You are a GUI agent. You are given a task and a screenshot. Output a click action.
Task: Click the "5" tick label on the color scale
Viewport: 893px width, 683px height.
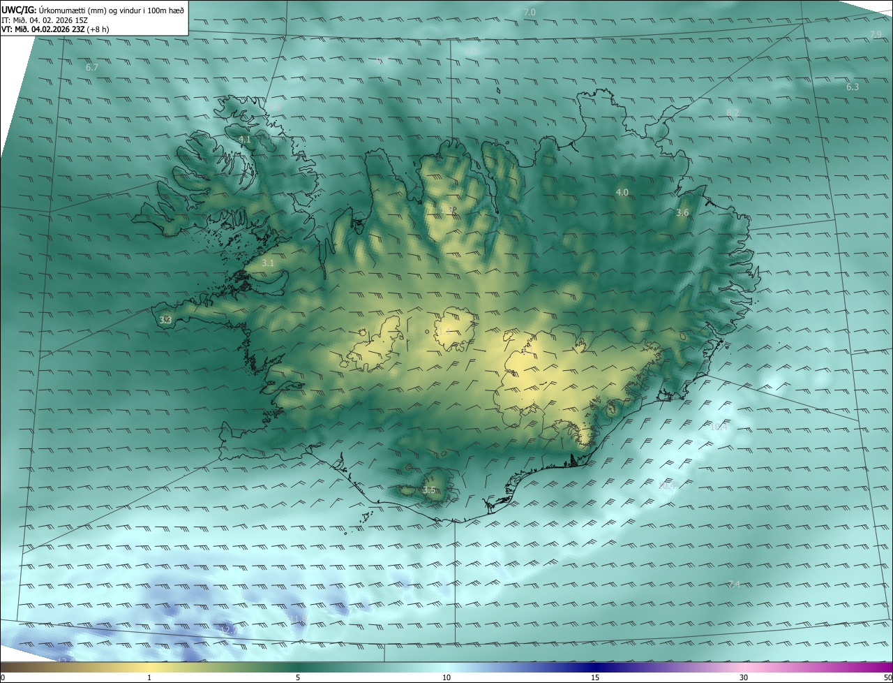click(298, 677)
